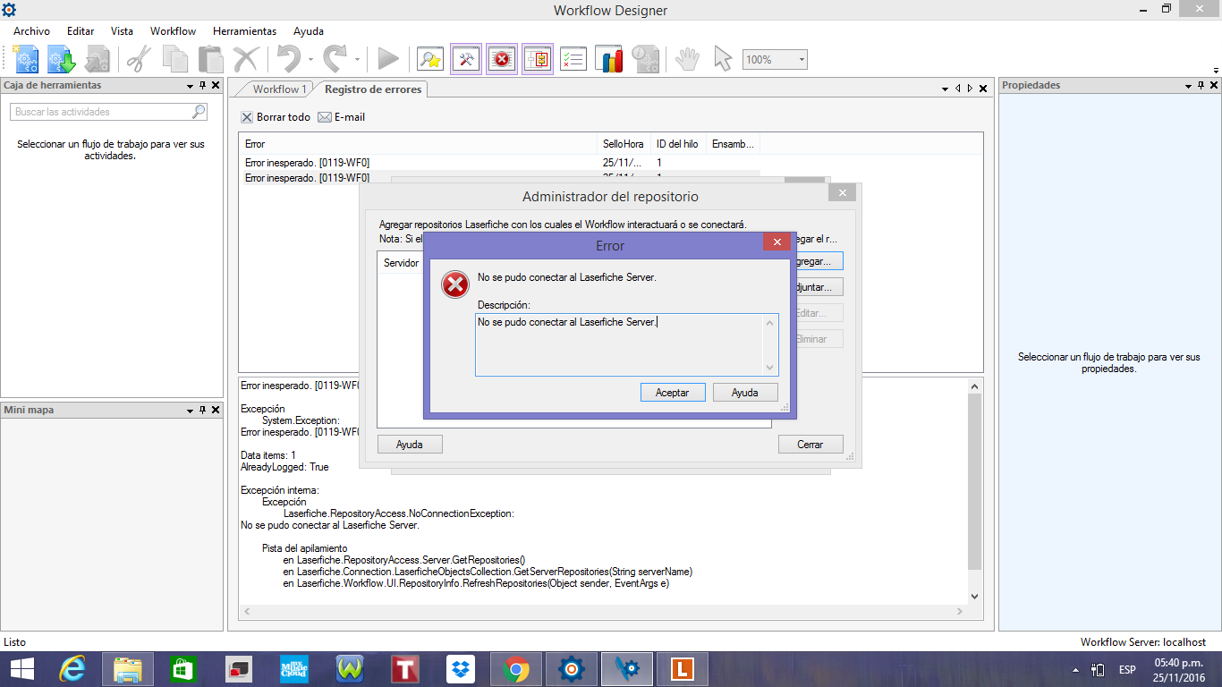Click the checklist icon in the toolbar
Screen dimensions: 1222x687
[x=573, y=59]
